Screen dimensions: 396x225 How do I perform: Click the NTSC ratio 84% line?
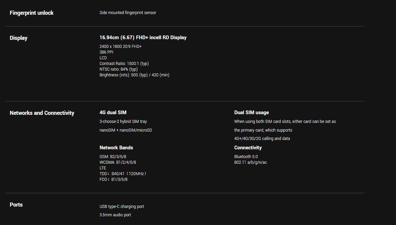[x=118, y=69]
